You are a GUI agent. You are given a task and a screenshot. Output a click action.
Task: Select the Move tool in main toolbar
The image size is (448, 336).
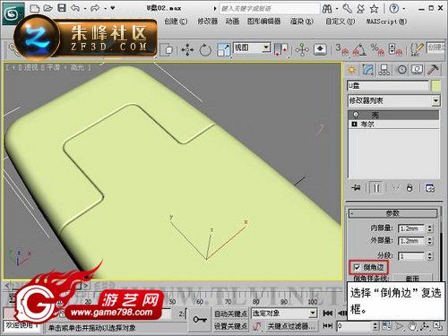click(187, 49)
